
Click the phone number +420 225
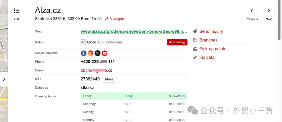98,62
